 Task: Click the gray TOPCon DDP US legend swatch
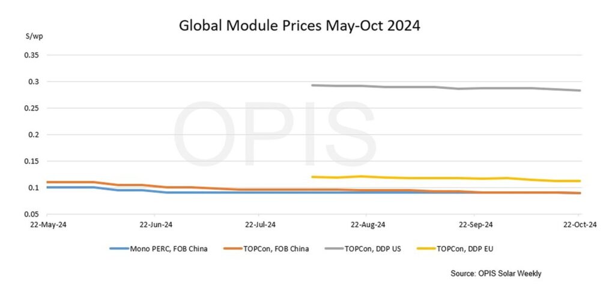coord(335,248)
